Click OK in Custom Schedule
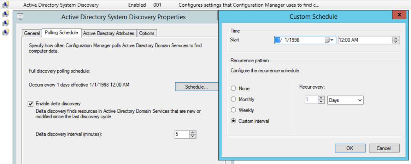Viewport: 411px width, 164px height. (350, 148)
